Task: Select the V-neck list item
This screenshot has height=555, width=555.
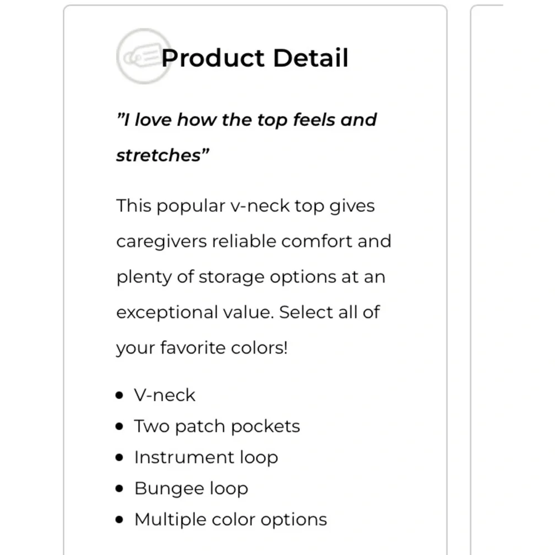Action: [165, 395]
